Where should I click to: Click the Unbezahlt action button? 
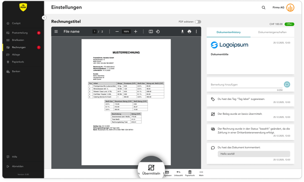178,173
